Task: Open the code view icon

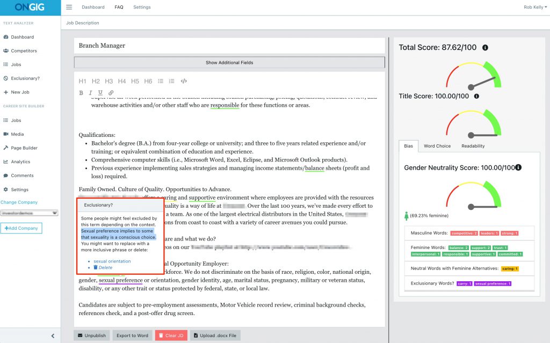Action: pyautogui.click(x=184, y=81)
